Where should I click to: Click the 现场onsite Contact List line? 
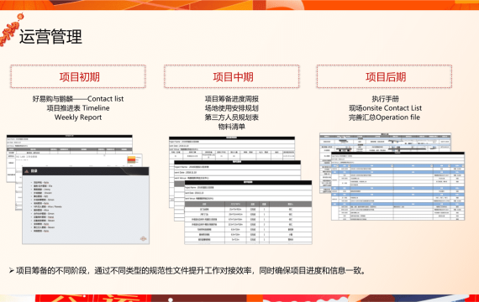point(385,108)
